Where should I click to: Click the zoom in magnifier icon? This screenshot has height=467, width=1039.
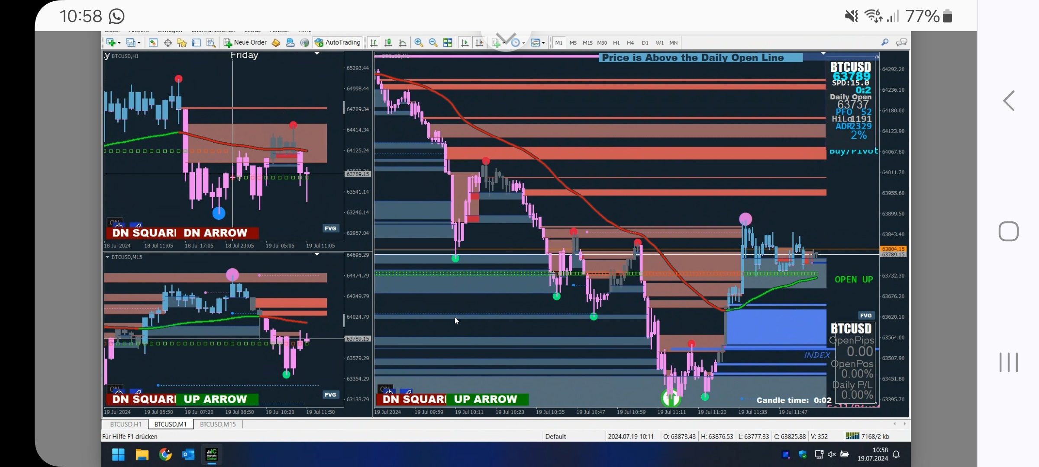click(x=418, y=42)
